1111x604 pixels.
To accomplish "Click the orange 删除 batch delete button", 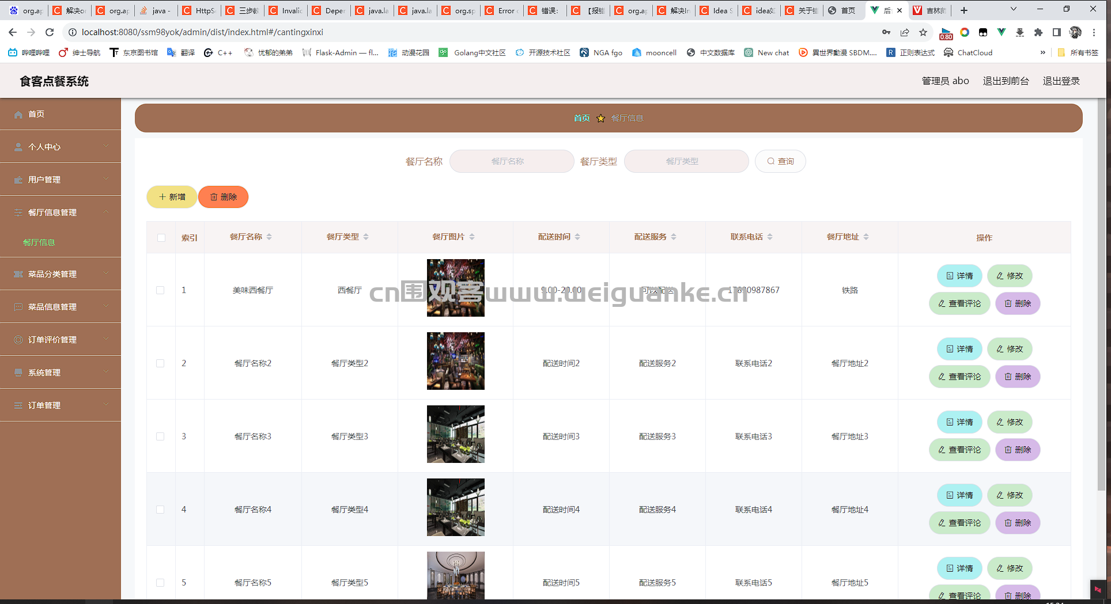I will coord(224,197).
